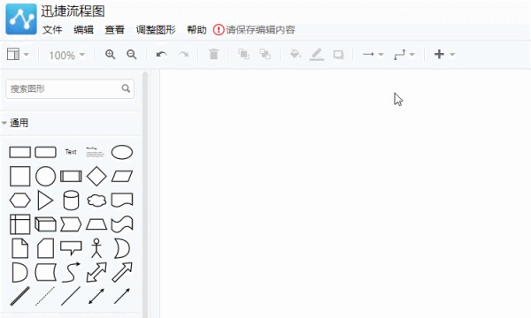This screenshot has width=531, height=318.
Task: Click the shapes panel vertical scrollbar
Action: pos(145,194)
